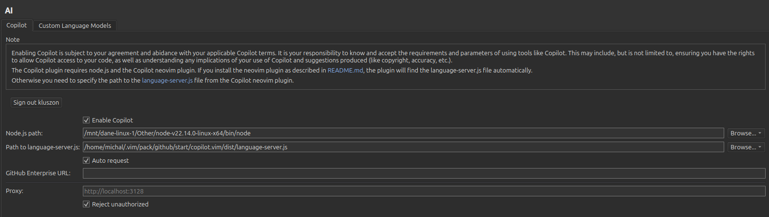Image resolution: width=769 pixels, height=217 pixels.
Task: Click the Sign out kluszon button
Action: (x=36, y=102)
